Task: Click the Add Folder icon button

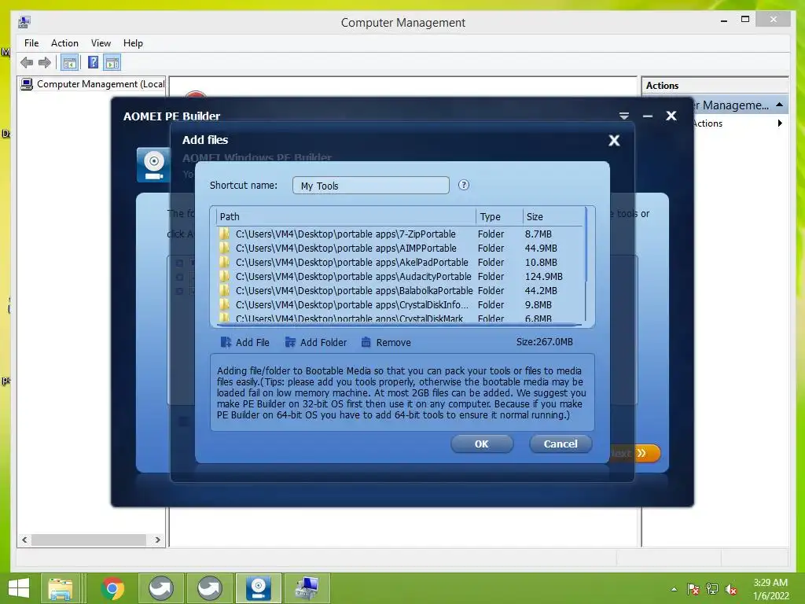Action: 291,342
